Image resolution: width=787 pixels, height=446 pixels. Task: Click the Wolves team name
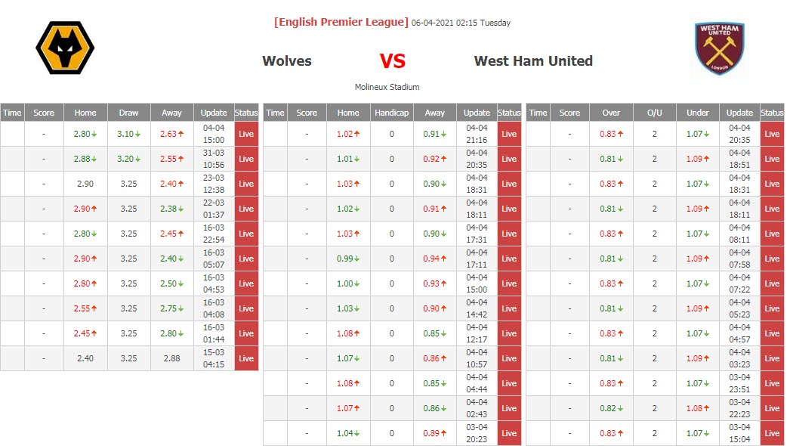click(287, 61)
